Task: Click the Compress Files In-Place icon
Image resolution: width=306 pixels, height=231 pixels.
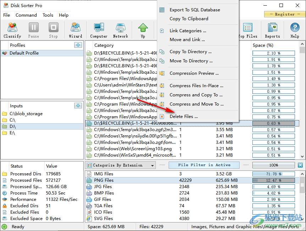Action: pyautogui.click(x=162, y=85)
